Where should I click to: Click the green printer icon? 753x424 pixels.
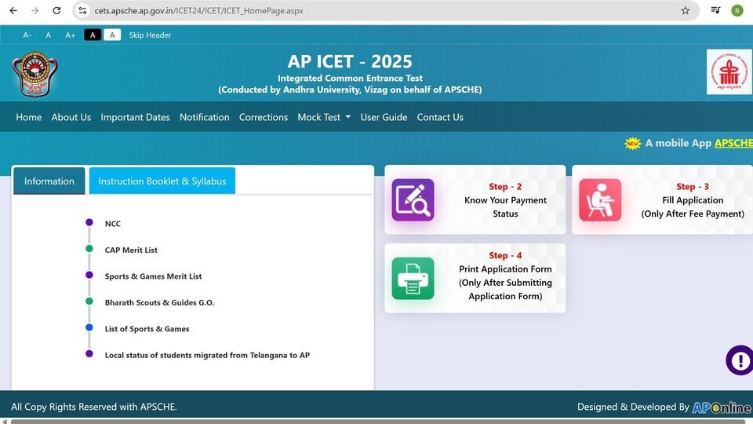tap(413, 278)
